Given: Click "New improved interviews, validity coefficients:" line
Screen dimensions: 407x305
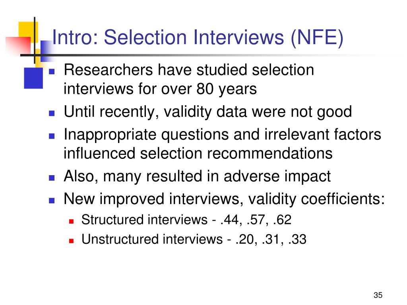Looking at the screenshot, I should pos(225,199).
